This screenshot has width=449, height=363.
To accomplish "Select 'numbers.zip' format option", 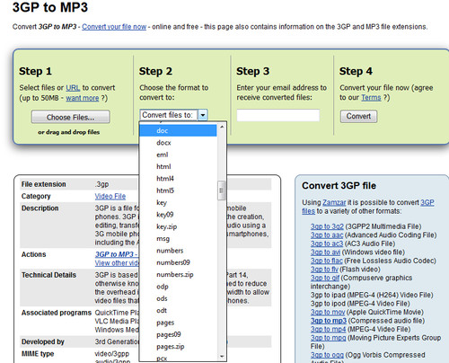I will 178,275.
